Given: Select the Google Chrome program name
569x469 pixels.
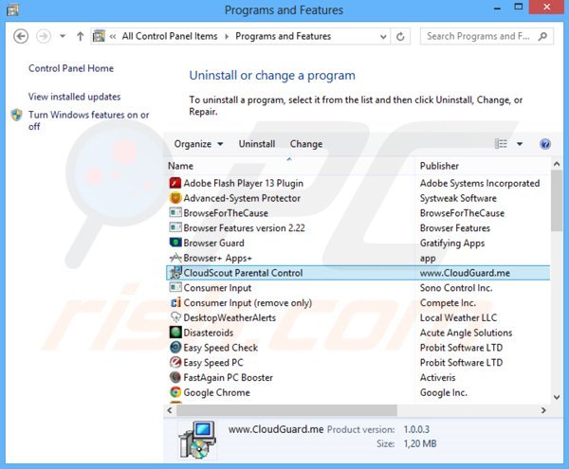Looking at the screenshot, I should click(x=216, y=392).
